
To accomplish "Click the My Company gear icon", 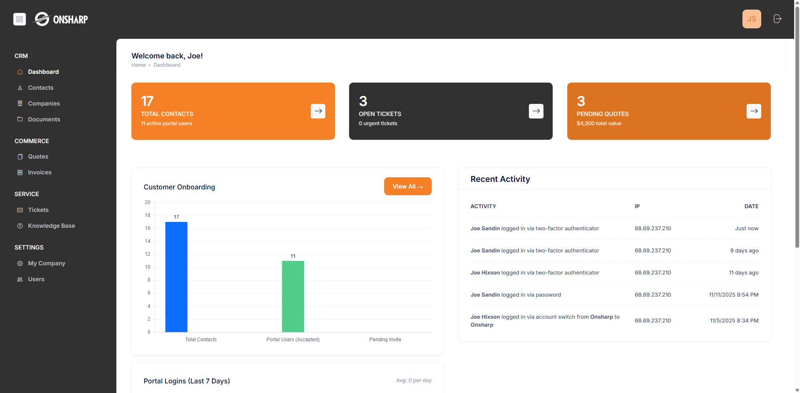I will pos(20,263).
